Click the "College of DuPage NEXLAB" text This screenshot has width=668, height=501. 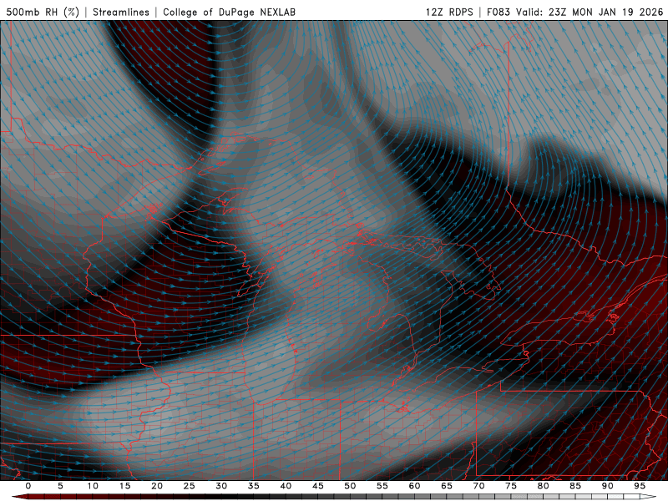point(229,12)
